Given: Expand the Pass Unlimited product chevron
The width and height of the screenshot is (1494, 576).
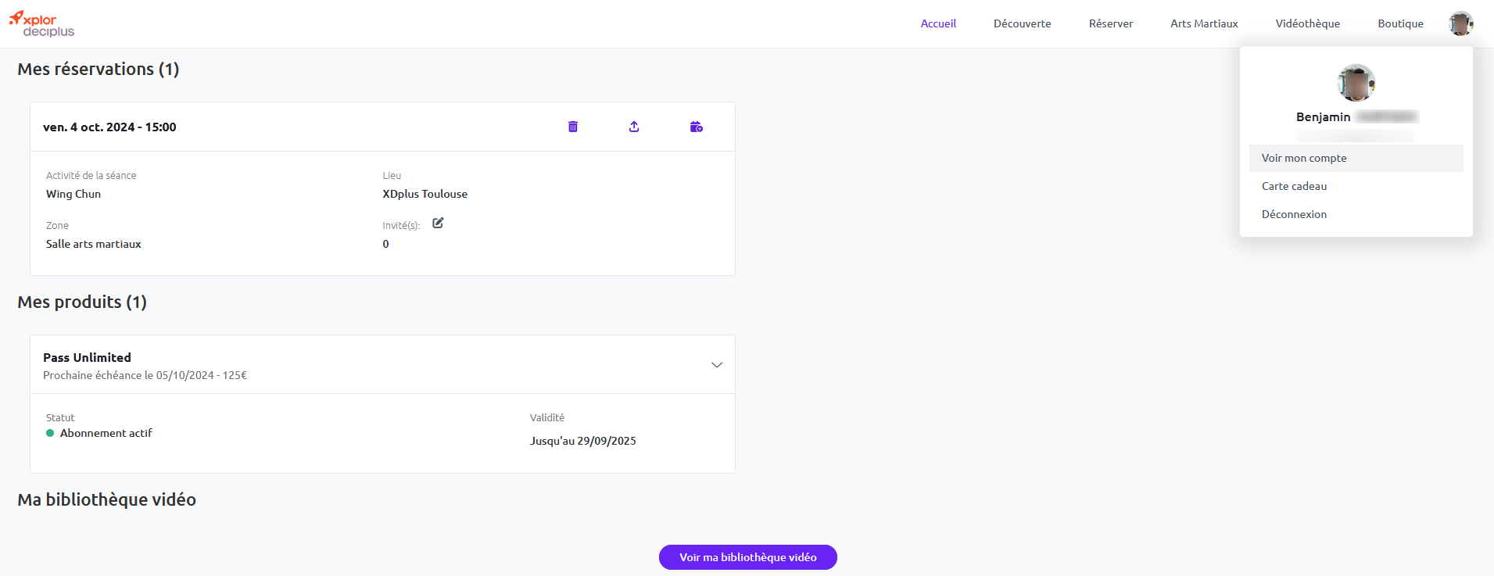Looking at the screenshot, I should 716,365.
